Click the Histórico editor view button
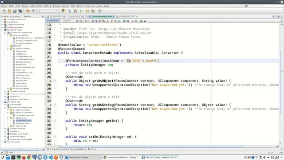This screenshot has width=284, height=160. coord(67,21)
